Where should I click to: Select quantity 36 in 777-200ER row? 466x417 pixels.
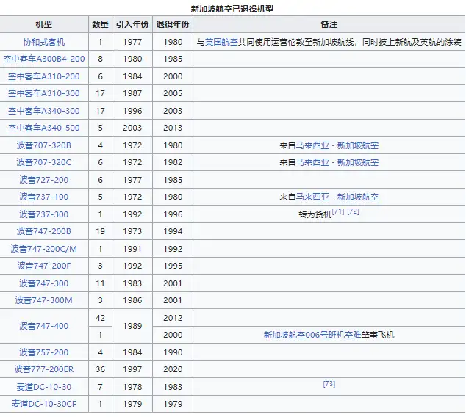100,369
